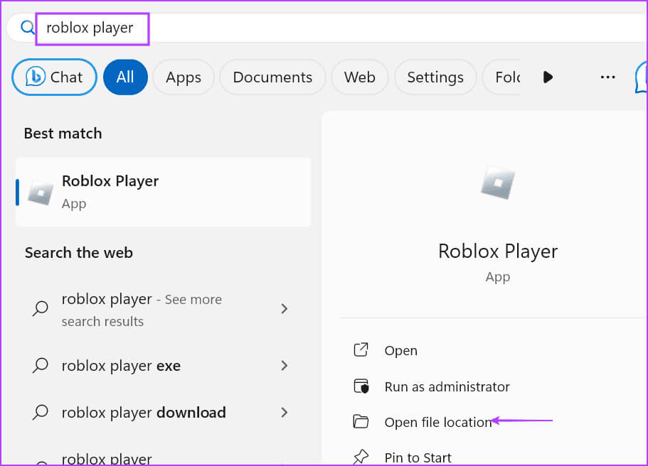Choose Pin to Start
This screenshot has height=466, width=648.
pyautogui.click(x=418, y=457)
